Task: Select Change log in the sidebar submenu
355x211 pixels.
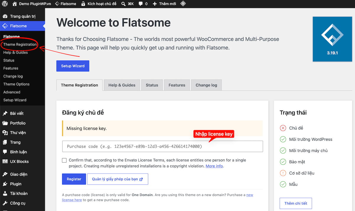Action: (x=13, y=76)
